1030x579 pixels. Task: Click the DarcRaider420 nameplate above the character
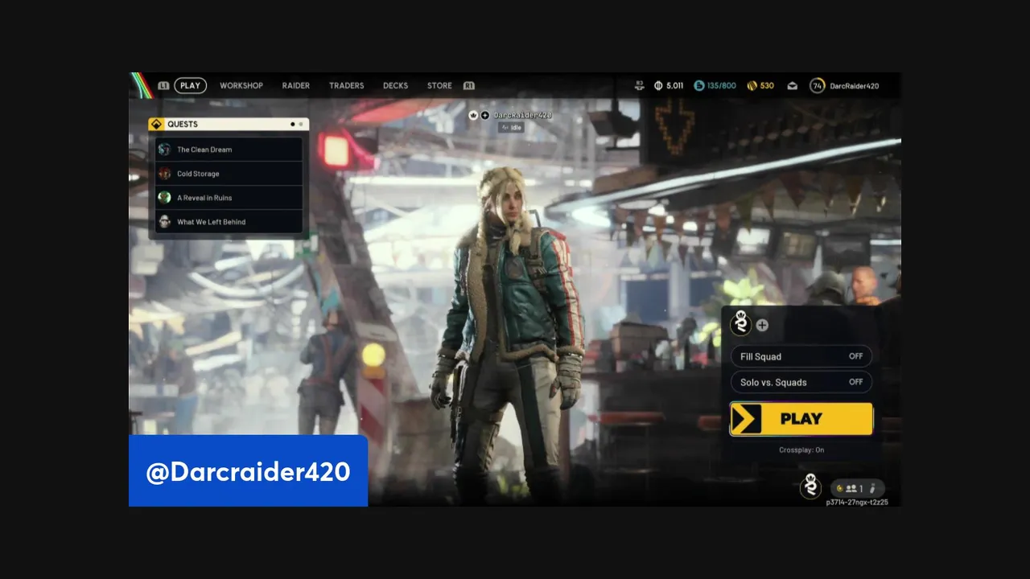tap(522, 116)
